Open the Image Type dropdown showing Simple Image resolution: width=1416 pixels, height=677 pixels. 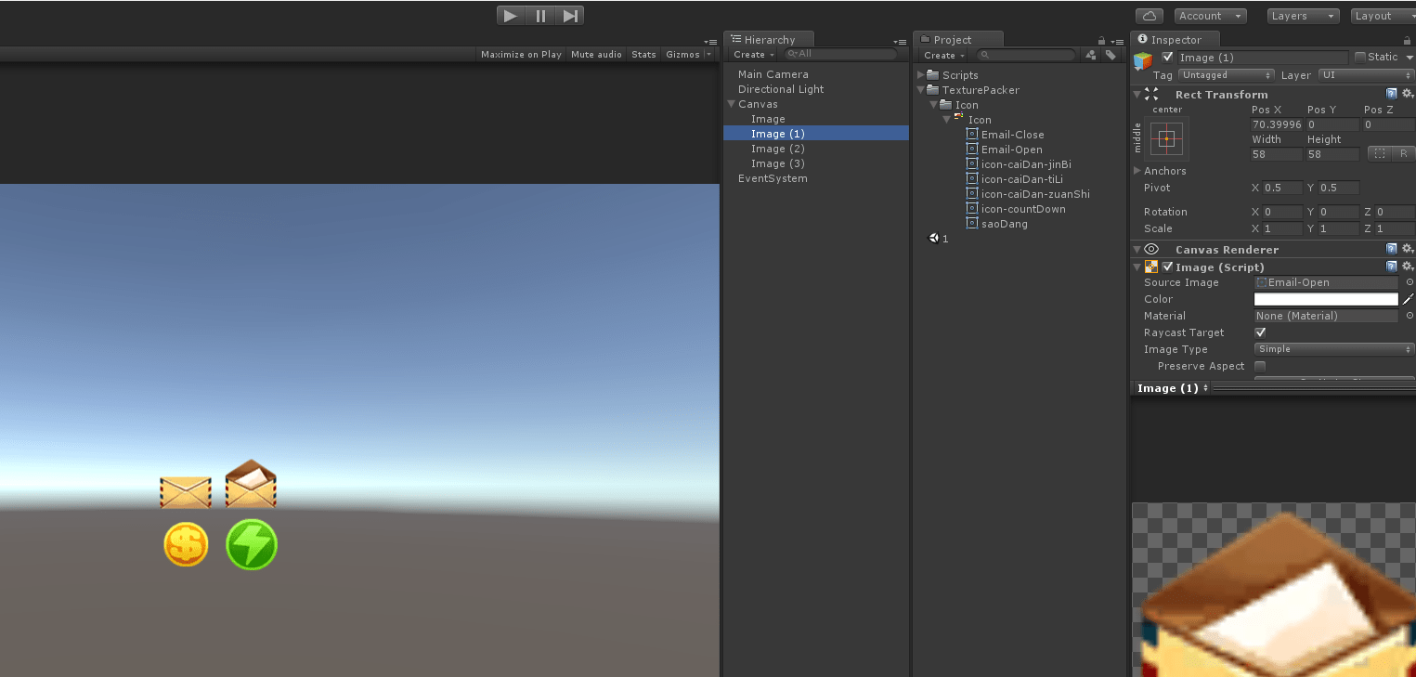[1332, 348]
